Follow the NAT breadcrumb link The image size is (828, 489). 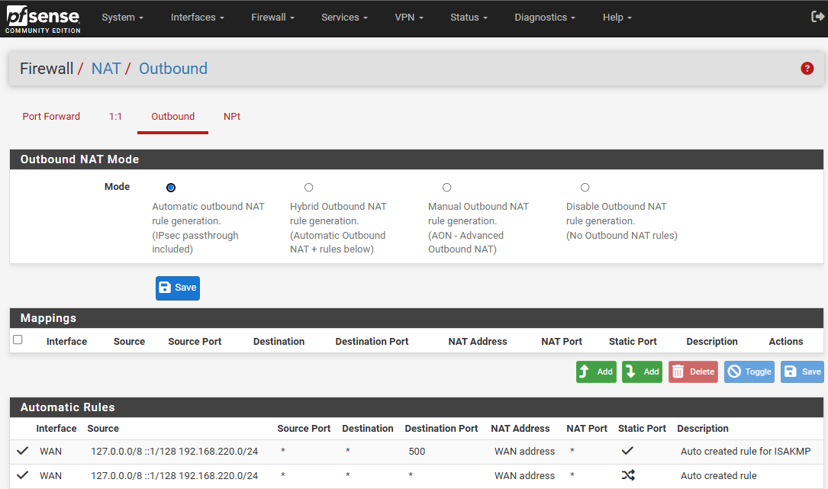106,69
